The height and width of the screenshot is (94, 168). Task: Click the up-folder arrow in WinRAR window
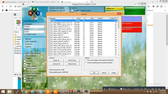point(16,28)
